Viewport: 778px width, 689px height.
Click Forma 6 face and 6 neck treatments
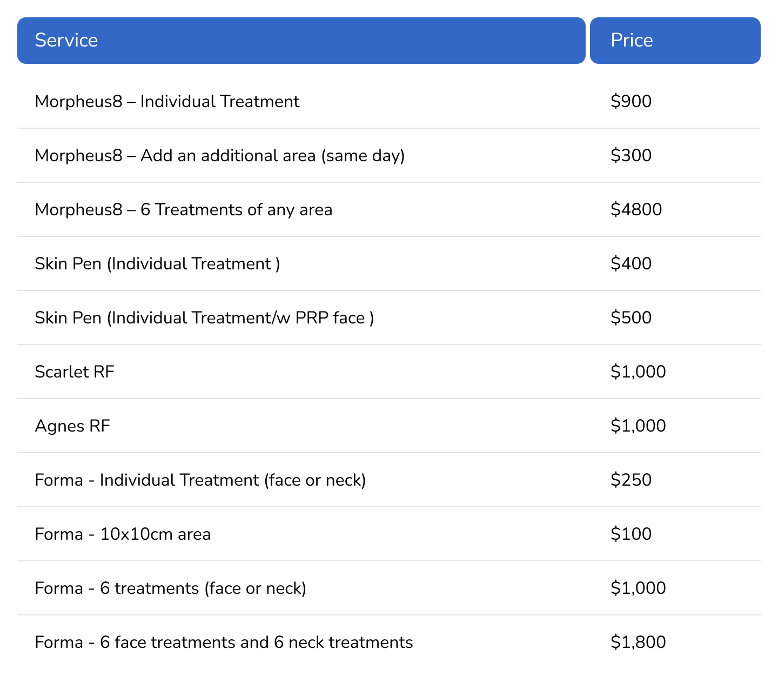(224, 642)
